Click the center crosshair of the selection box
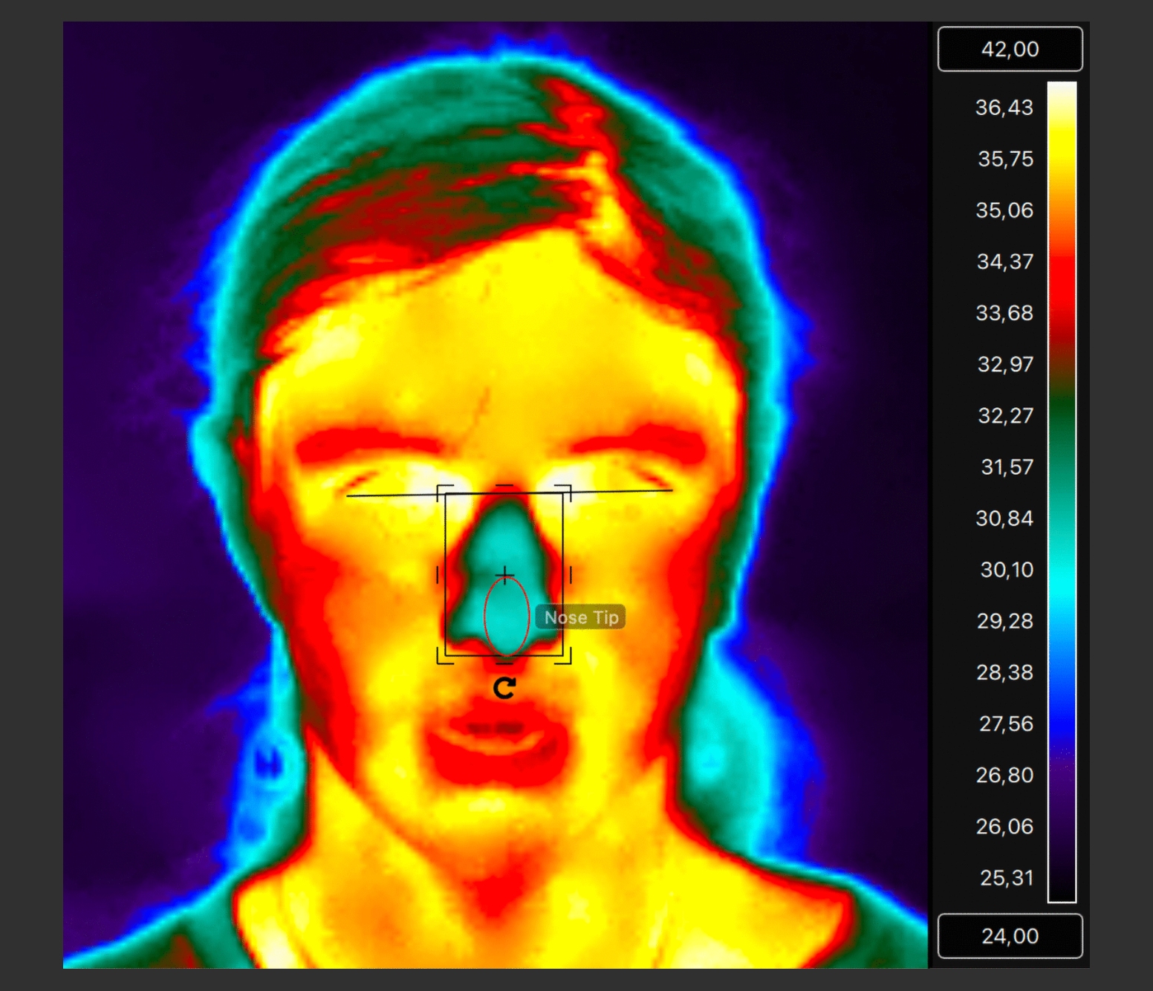The image size is (1153, 991). tap(505, 574)
